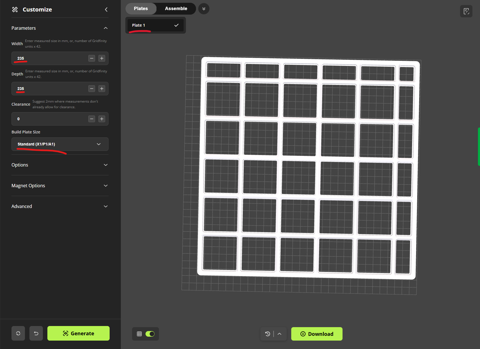Click the double-chevron collapse button near tabs
Image resolution: width=480 pixels, height=349 pixels.
pyautogui.click(x=204, y=9)
